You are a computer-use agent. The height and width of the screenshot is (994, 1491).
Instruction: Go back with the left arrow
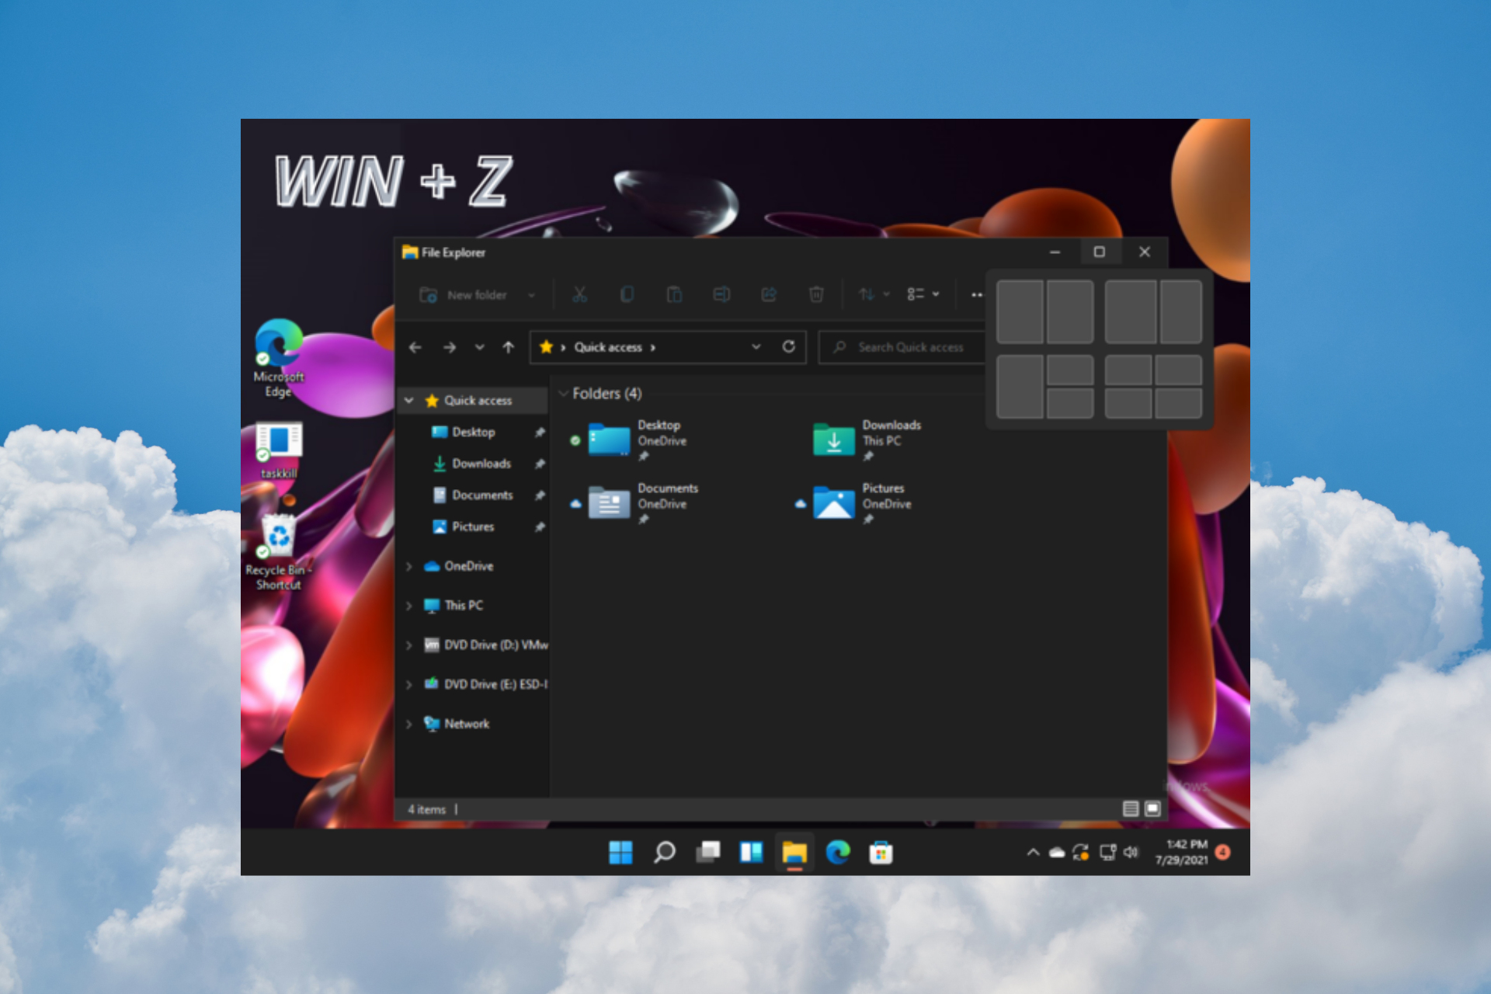click(415, 347)
